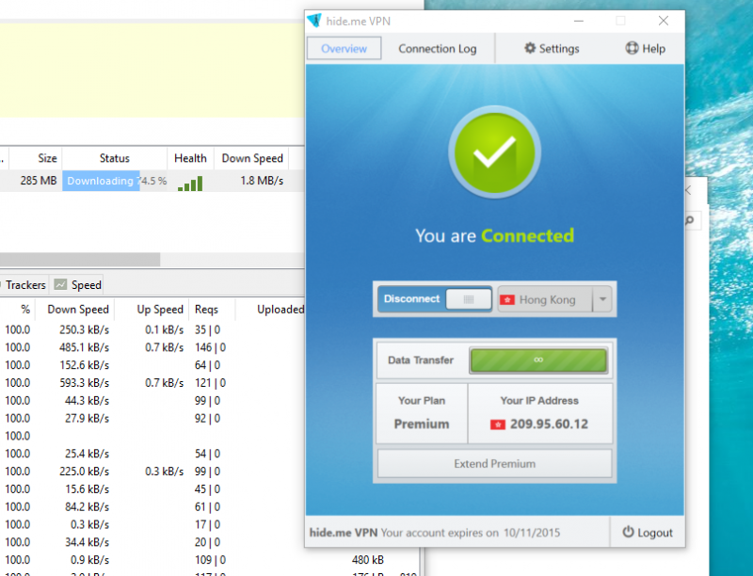Sort peers by Up Speed header

(152, 310)
